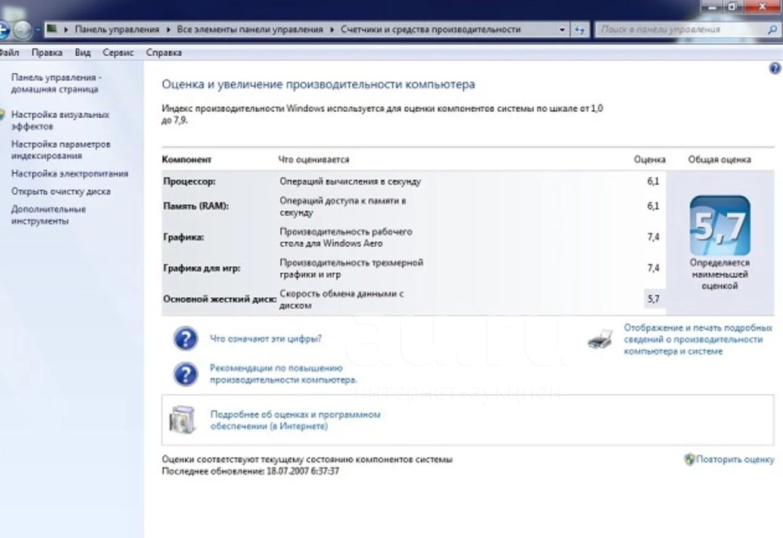Click the forward navigation arrow button
The width and height of the screenshot is (783, 538).
23,30
